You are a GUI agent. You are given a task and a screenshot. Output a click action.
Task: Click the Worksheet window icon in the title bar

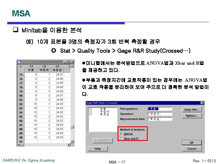19,62
